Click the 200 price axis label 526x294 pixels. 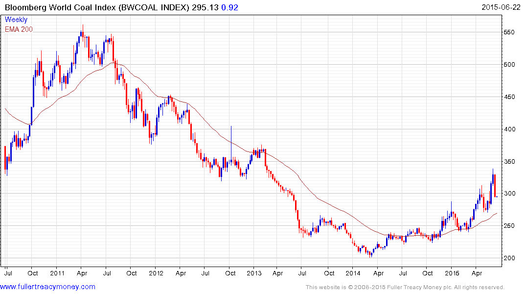click(x=509, y=258)
